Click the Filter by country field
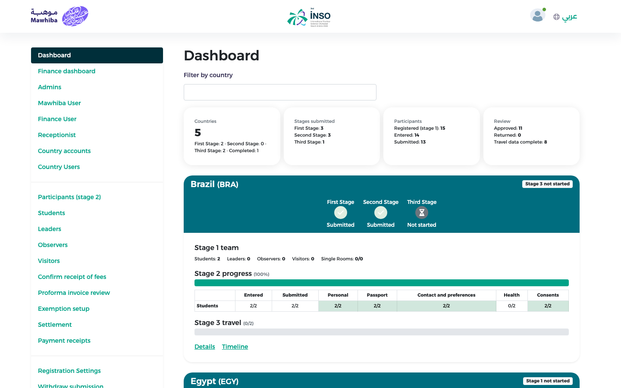This screenshot has width=621, height=388. click(280, 92)
